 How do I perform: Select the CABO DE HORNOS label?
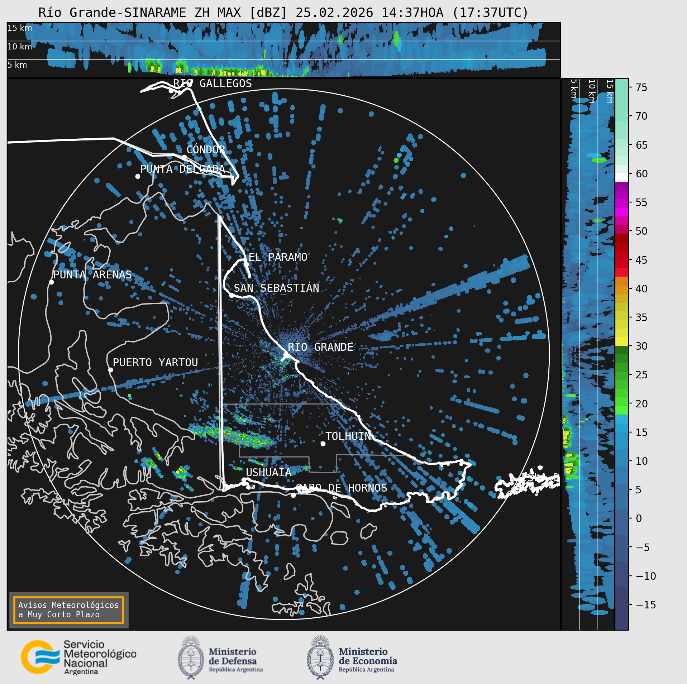[341, 488]
